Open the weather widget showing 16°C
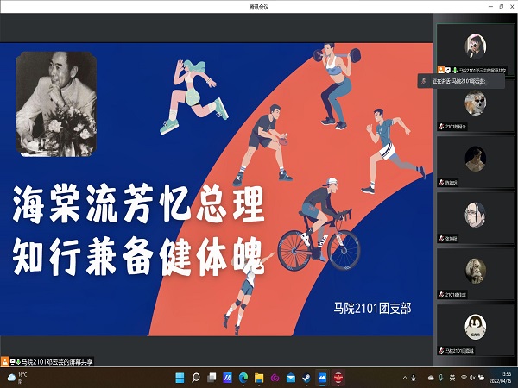Image resolution: width=518 pixels, height=388 pixels. pyautogui.click(x=17, y=378)
